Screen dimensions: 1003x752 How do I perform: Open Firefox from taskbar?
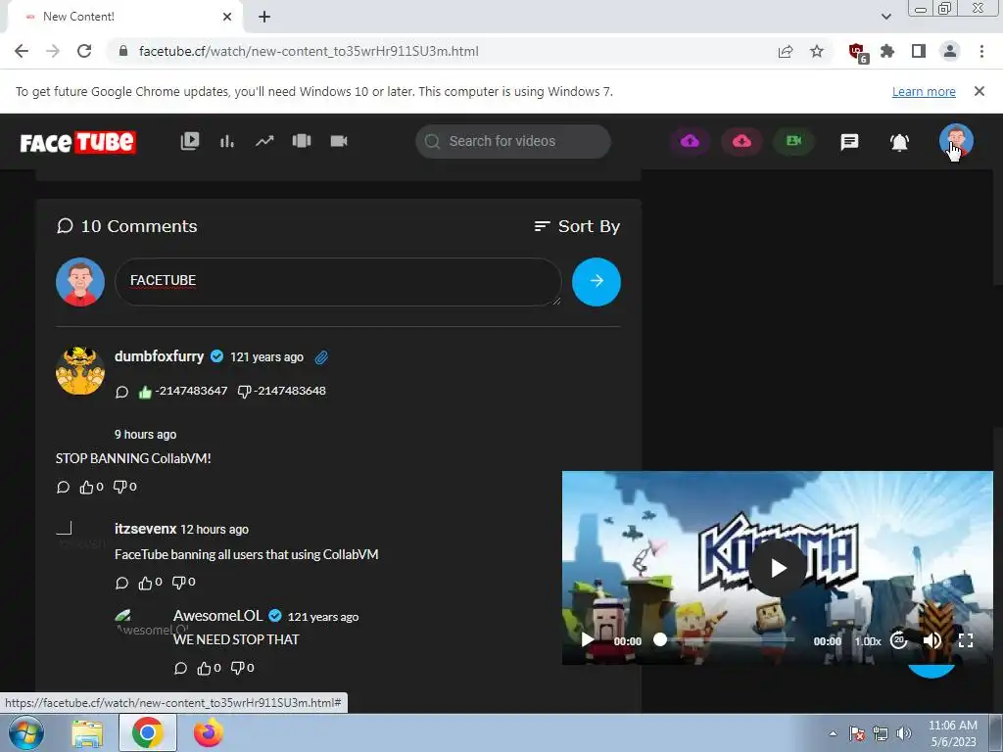209,732
